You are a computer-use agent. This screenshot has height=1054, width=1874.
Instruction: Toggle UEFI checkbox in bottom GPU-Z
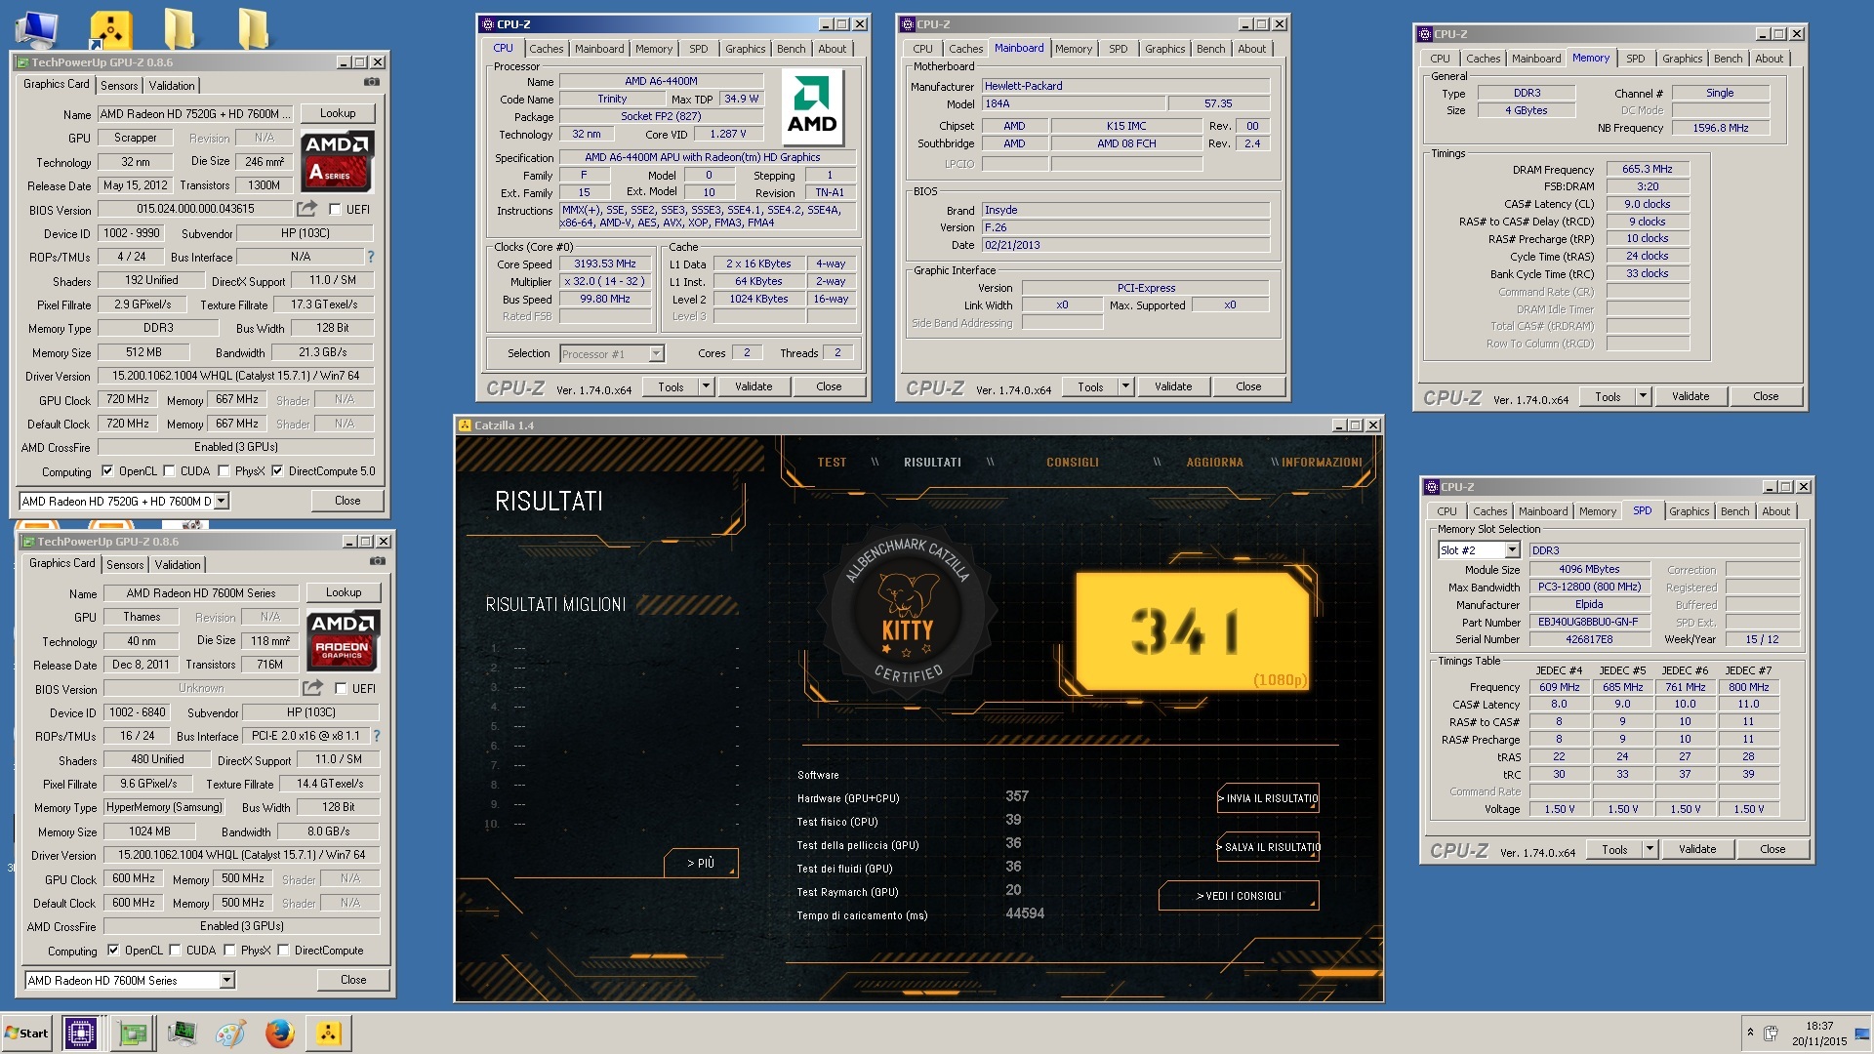[x=341, y=688]
